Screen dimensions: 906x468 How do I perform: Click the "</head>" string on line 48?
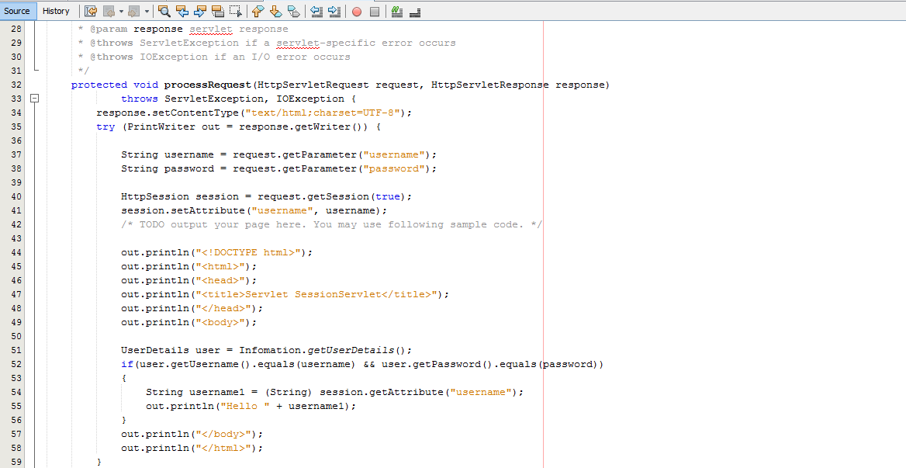(223, 309)
